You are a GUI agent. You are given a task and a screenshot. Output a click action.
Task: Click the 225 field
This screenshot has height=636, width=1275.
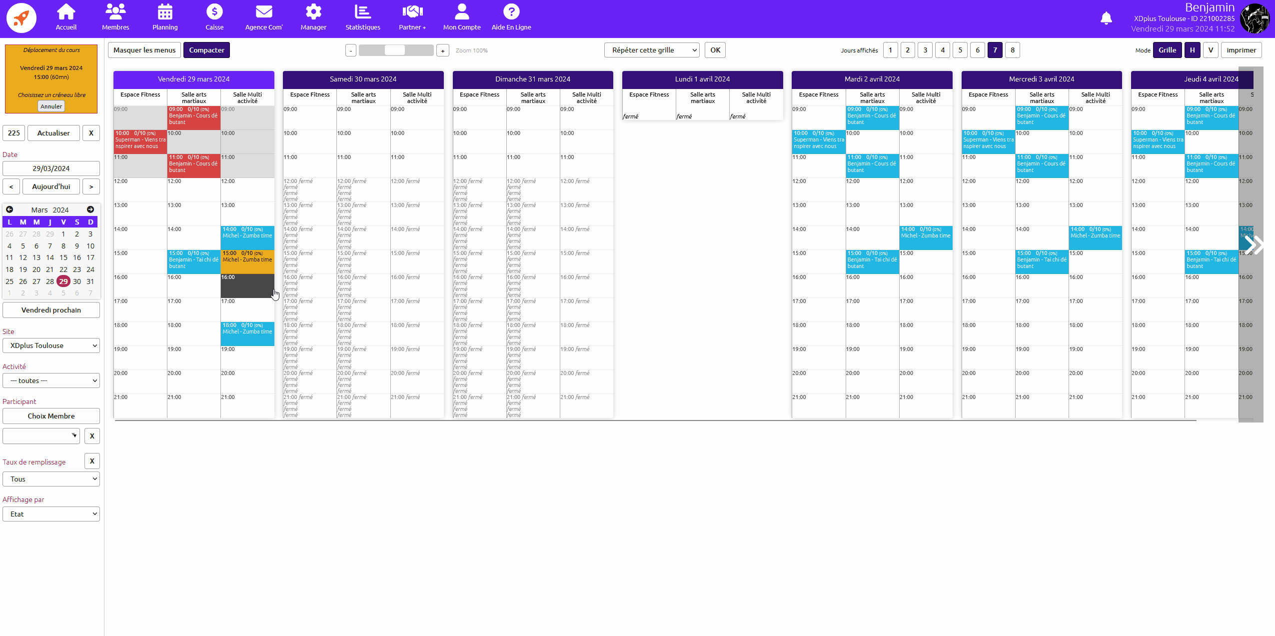14,133
